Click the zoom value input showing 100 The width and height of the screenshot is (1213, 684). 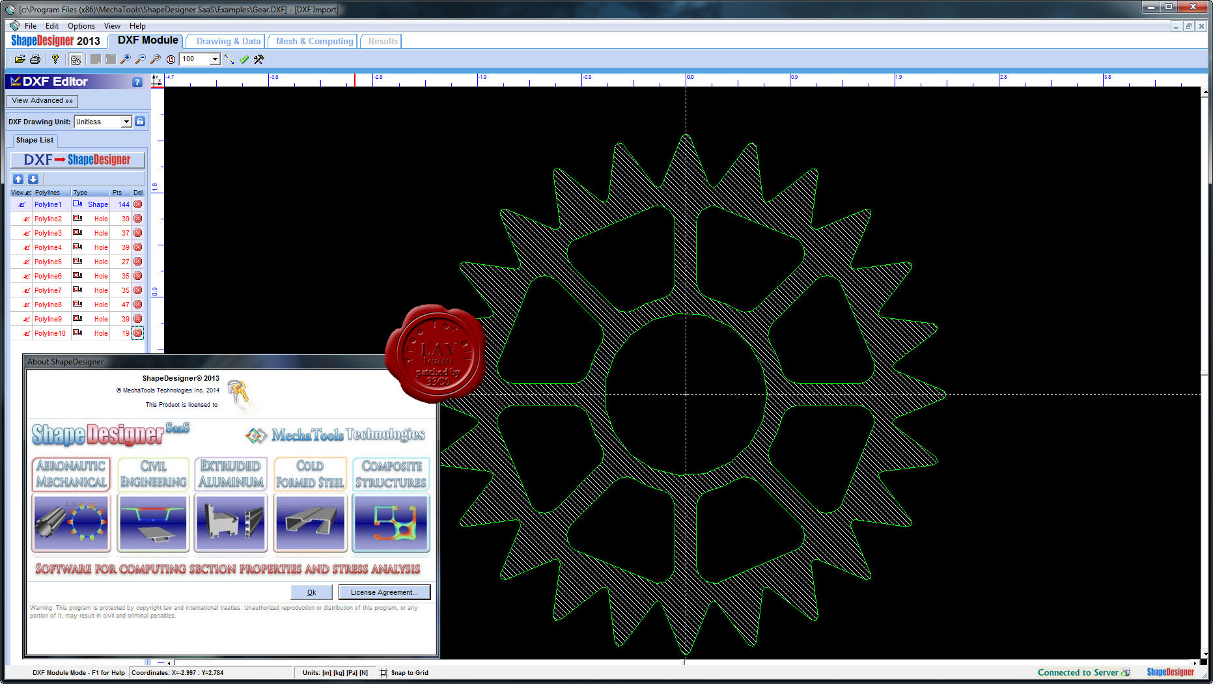click(195, 59)
